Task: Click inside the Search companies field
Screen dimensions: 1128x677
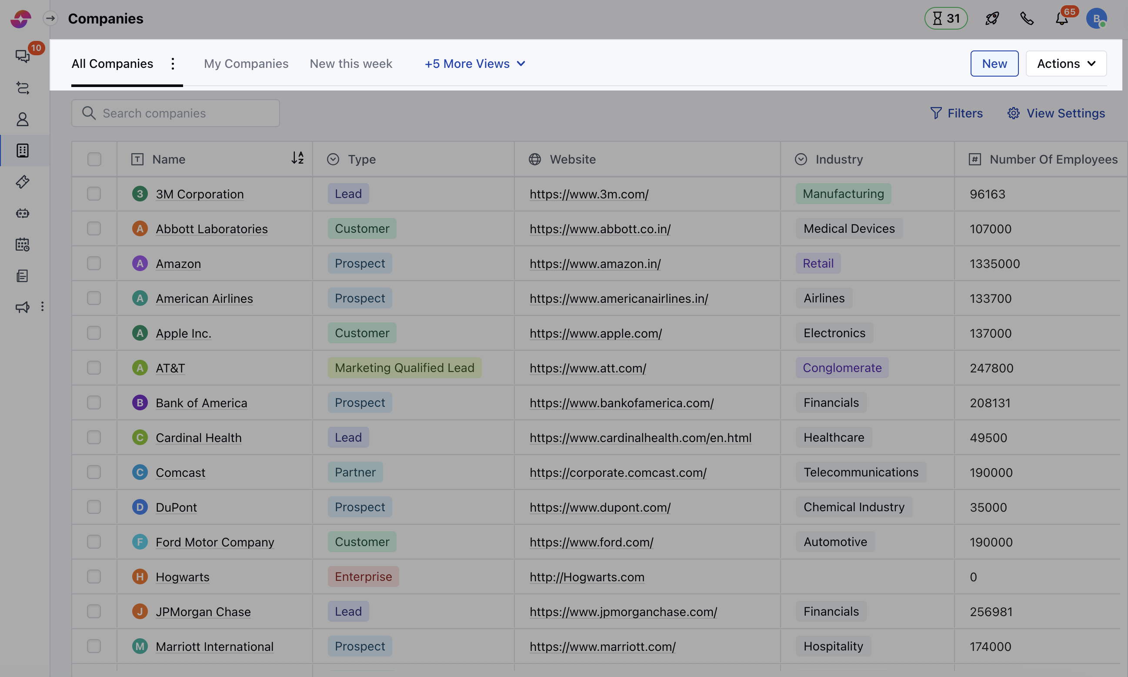Action: (x=176, y=113)
